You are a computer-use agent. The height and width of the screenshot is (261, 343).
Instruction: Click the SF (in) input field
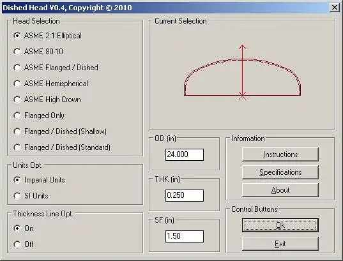coord(185,236)
